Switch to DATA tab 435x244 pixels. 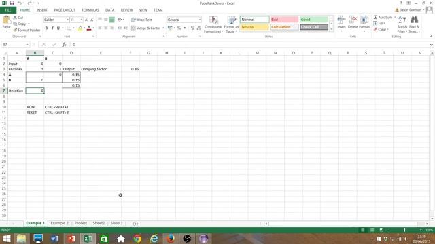point(110,10)
